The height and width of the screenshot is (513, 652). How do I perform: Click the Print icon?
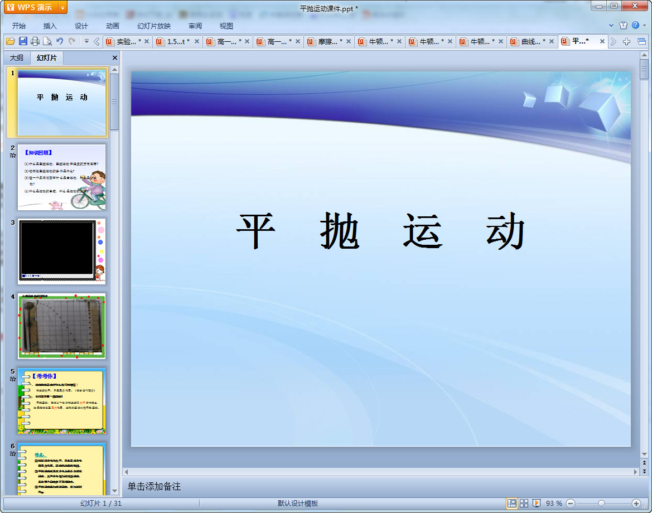(35, 41)
